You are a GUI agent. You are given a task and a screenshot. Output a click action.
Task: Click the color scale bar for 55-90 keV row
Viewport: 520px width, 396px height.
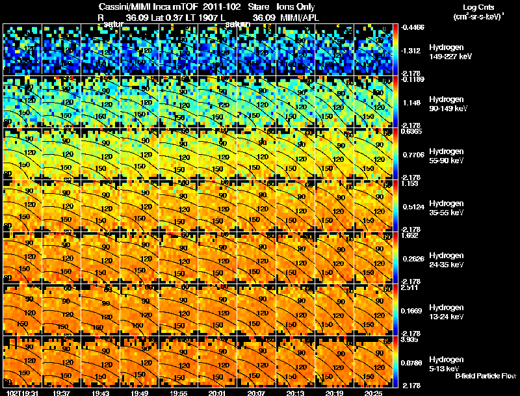point(395,153)
